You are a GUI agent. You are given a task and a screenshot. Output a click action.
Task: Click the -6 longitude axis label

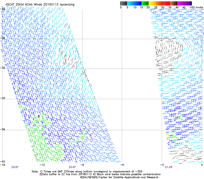122,165
